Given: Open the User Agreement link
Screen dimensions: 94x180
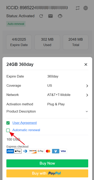Looking at the screenshot, I should 25,123.
